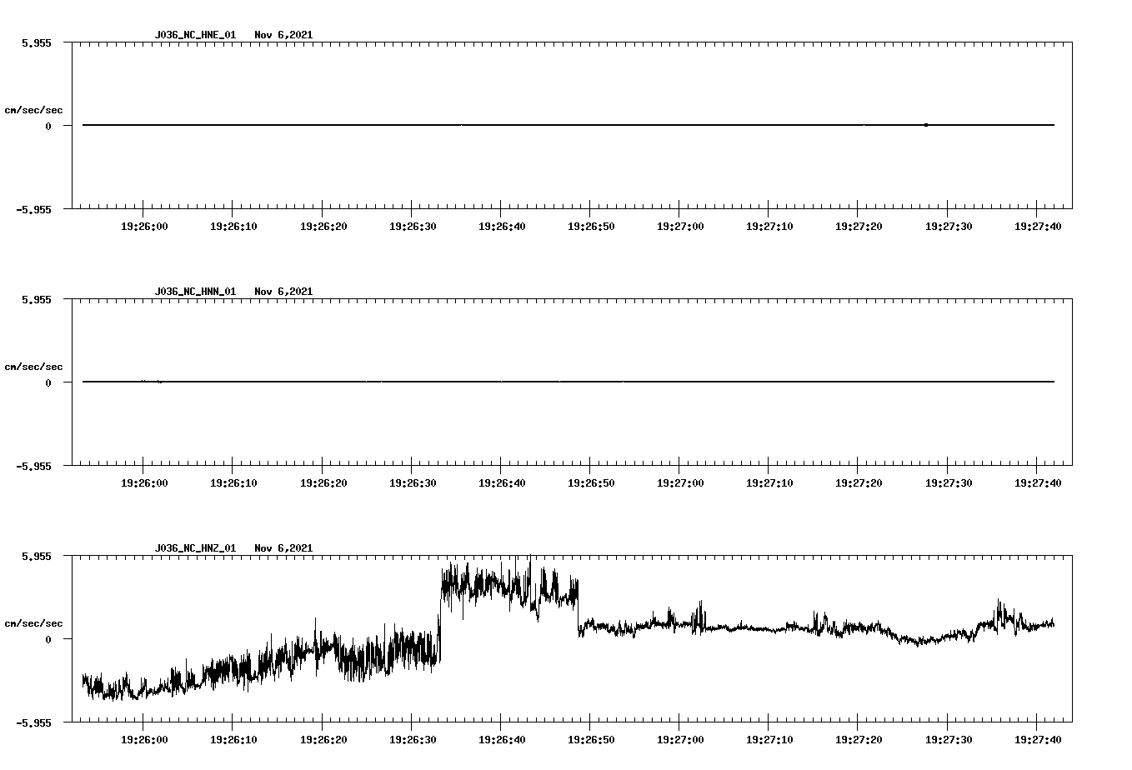The height and width of the screenshot is (770, 1132).
Task: Click the small blip marker on HNE trace
Action: (x=926, y=125)
